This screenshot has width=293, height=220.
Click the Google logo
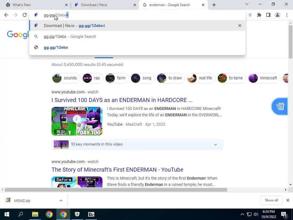(18, 35)
